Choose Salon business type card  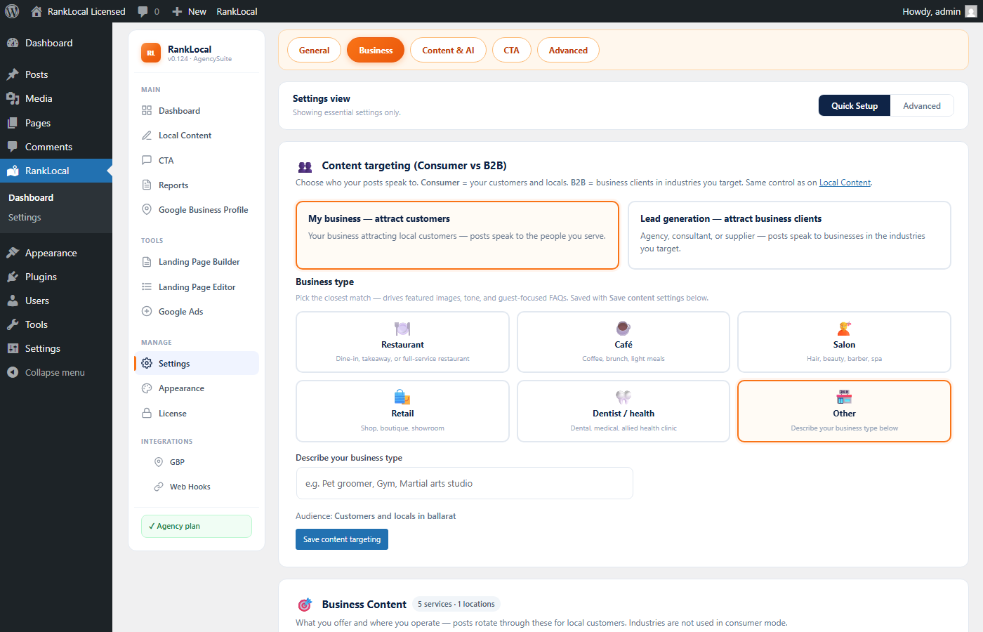[x=844, y=342]
